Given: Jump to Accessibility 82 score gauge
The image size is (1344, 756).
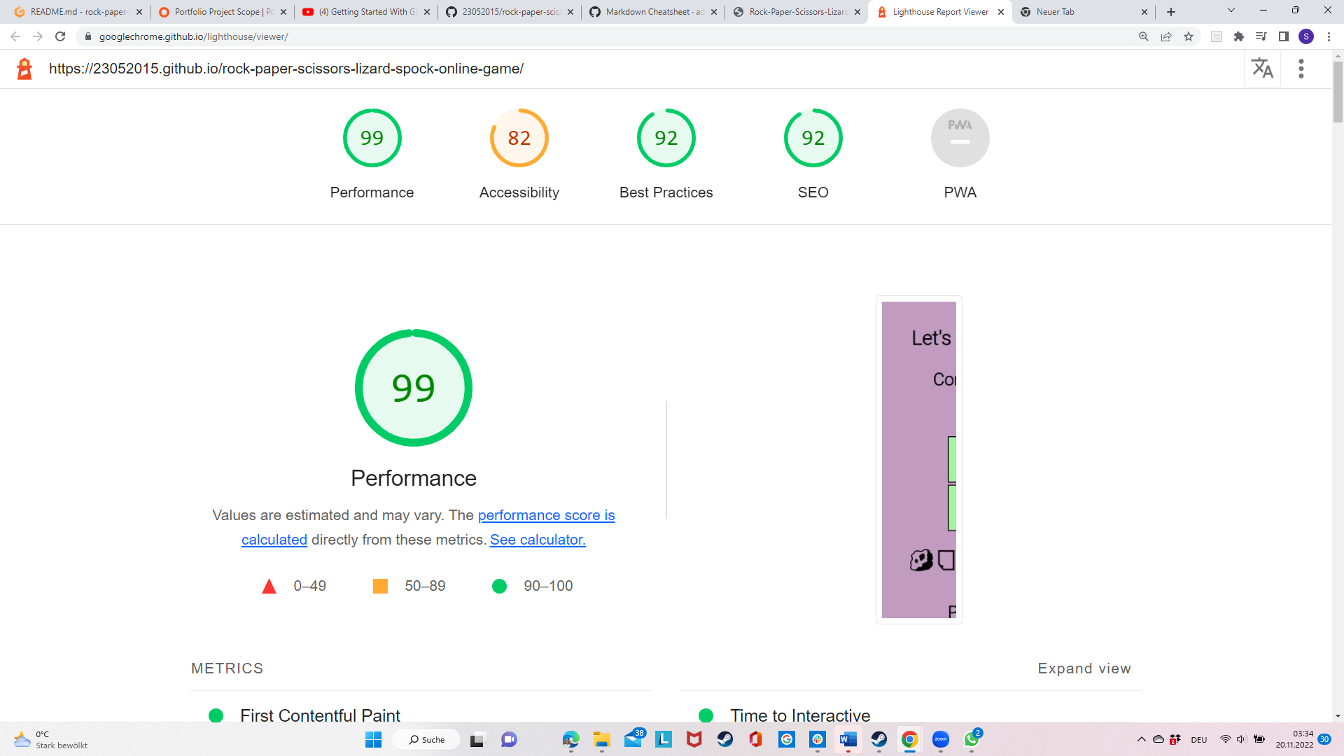Looking at the screenshot, I should pos(519,138).
